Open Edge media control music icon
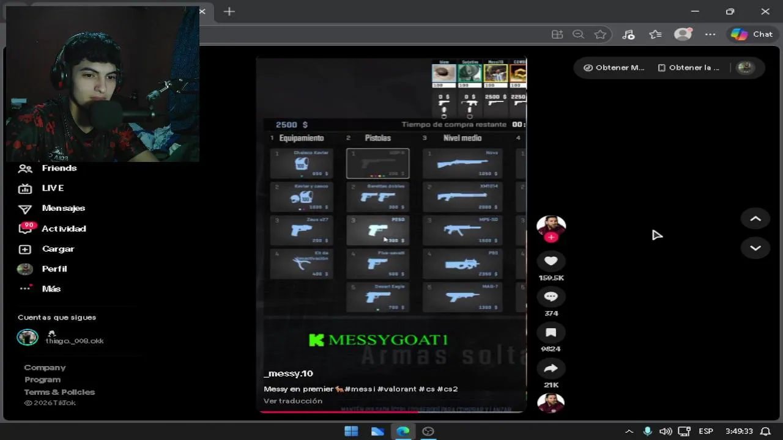This screenshot has height=440, width=783. (628, 34)
